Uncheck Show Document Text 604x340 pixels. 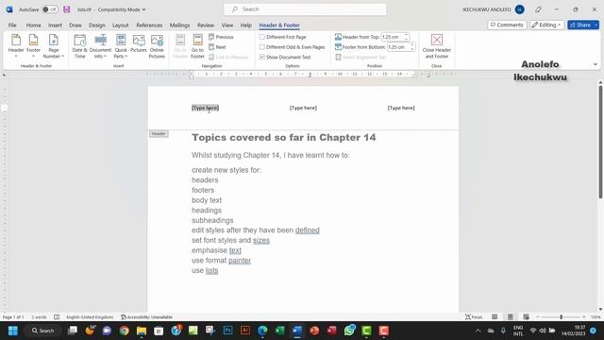(285, 57)
